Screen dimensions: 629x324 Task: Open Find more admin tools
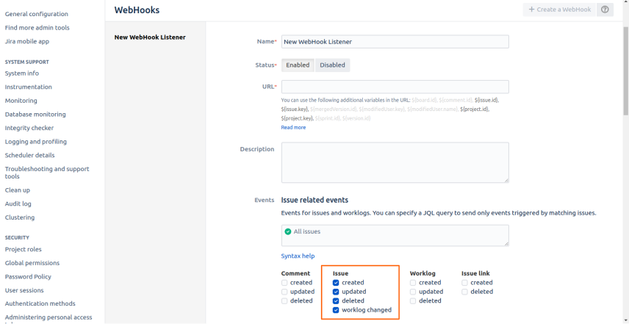37,28
